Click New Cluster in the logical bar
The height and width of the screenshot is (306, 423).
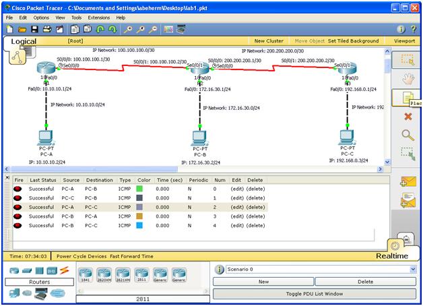click(269, 41)
